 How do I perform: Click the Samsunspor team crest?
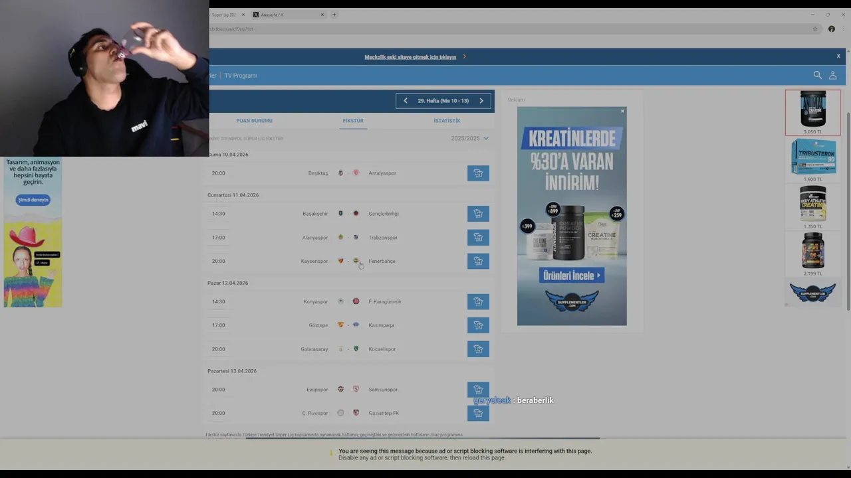[x=356, y=390]
